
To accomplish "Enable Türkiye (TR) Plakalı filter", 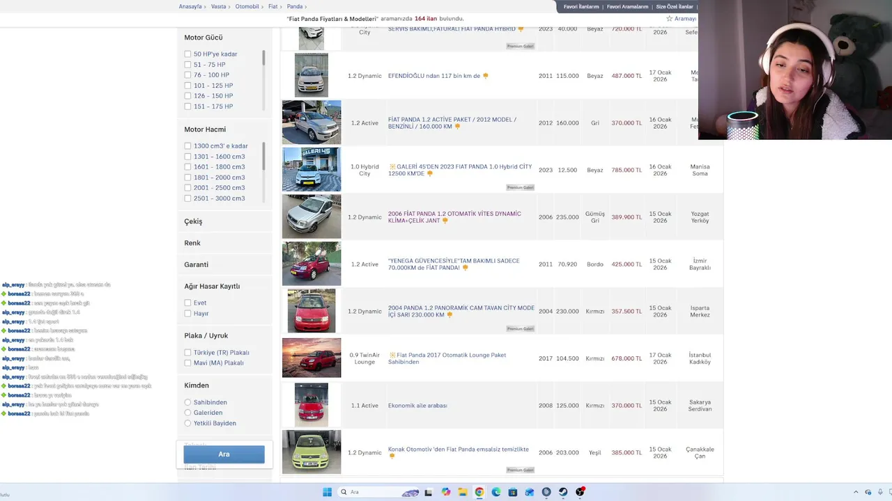I will point(187,353).
